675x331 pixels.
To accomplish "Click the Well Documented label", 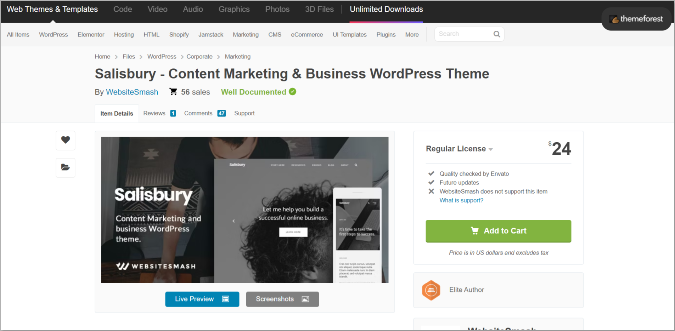I will click(253, 92).
